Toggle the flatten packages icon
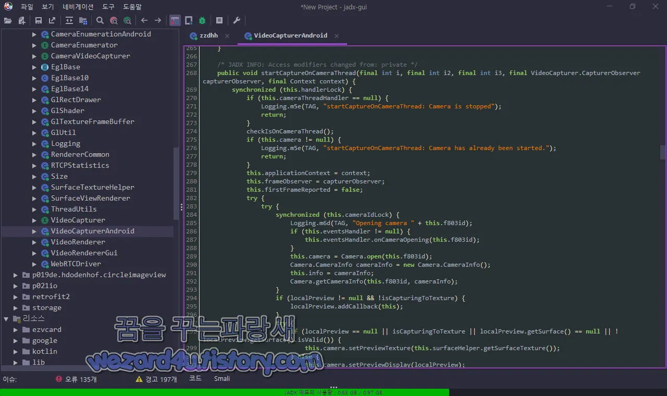Screen dimensions: 667x396 point(83,20)
